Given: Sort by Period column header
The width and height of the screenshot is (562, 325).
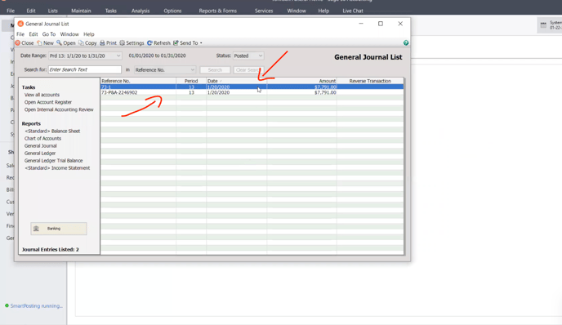Looking at the screenshot, I should click(x=191, y=81).
